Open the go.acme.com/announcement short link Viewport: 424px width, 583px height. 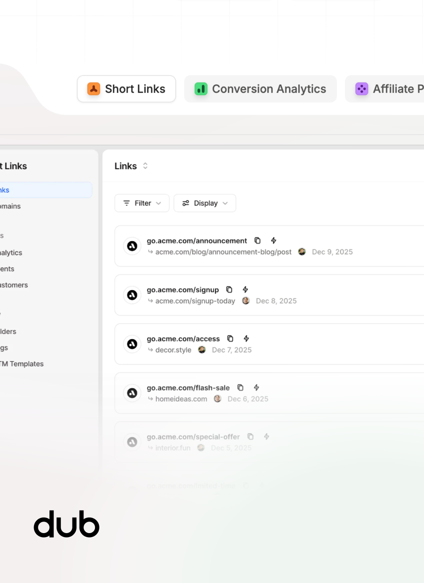pyautogui.click(x=197, y=241)
